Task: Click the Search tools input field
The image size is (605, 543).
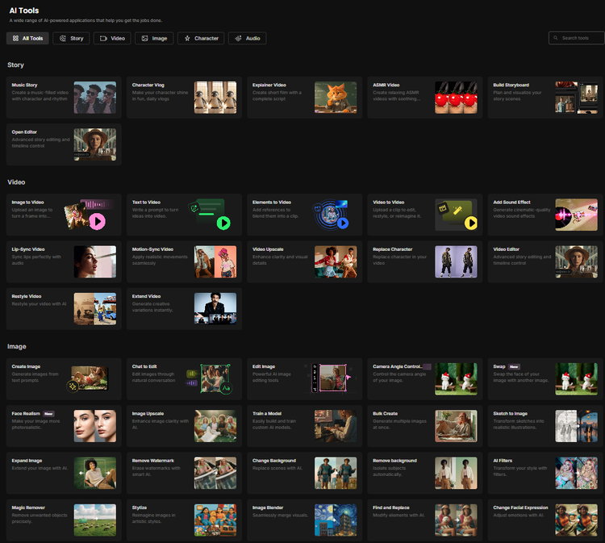Action: point(576,38)
